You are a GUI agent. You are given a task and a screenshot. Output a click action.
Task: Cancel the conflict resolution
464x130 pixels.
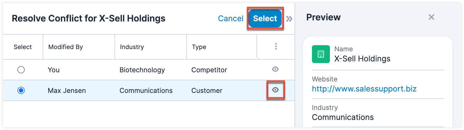pyautogui.click(x=231, y=18)
